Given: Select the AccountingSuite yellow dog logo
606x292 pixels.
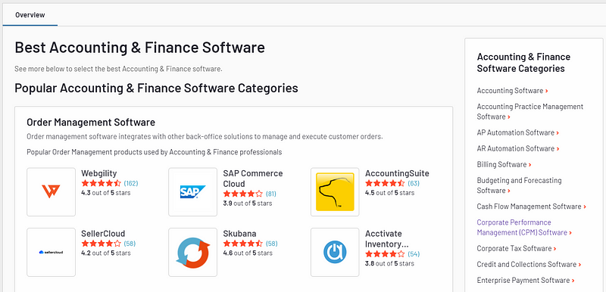Looking at the screenshot, I should click(335, 191).
